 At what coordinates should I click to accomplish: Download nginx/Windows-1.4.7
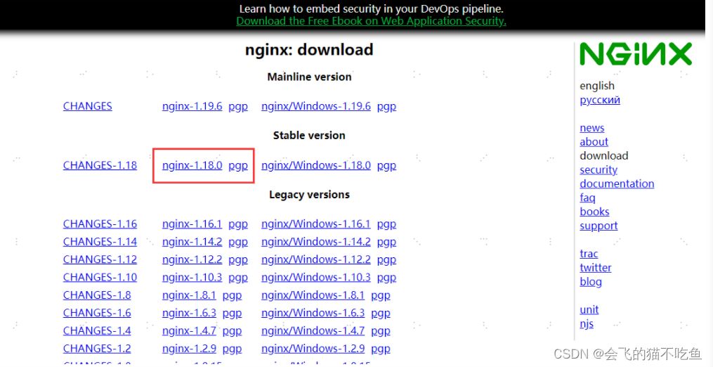pyautogui.click(x=313, y=330)
